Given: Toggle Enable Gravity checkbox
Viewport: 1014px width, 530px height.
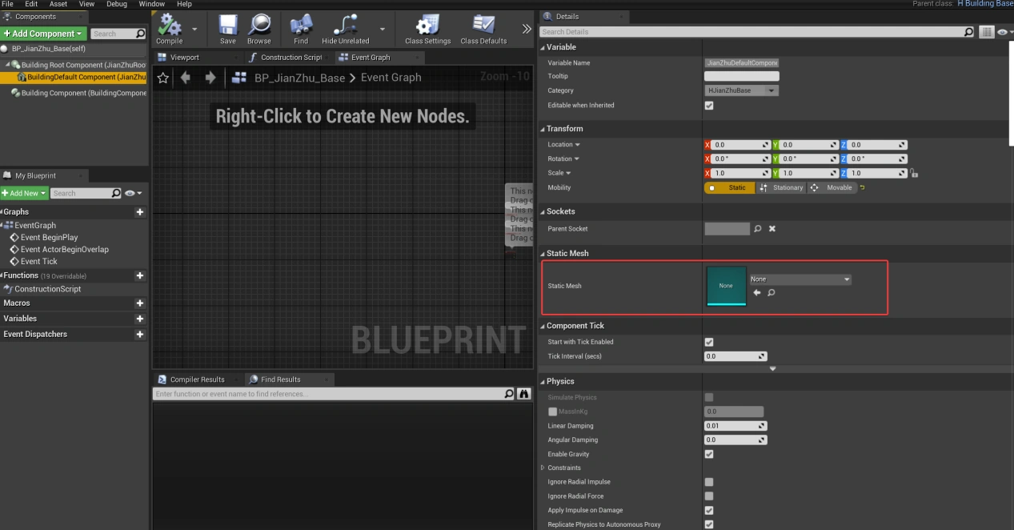Looking at the screenshot, I should [x=709, y=454].
